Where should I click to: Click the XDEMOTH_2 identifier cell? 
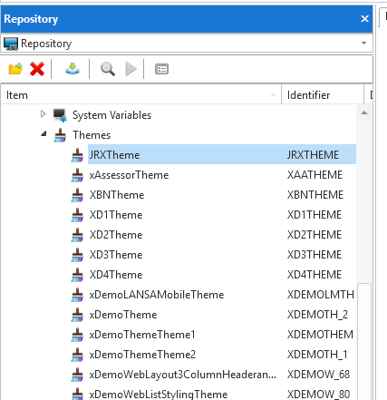pyautogui.click(x=317, y=315)
